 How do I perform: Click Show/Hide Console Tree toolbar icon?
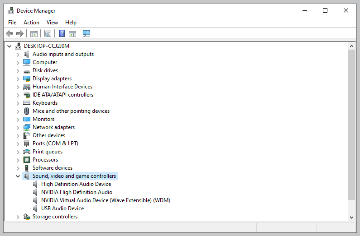tap(34, 34)
